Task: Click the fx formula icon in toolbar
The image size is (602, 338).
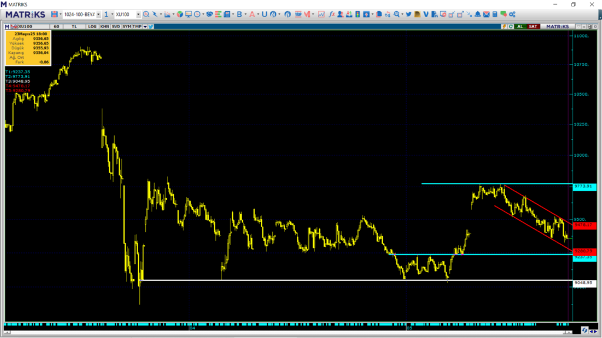Action: point(332,14)
